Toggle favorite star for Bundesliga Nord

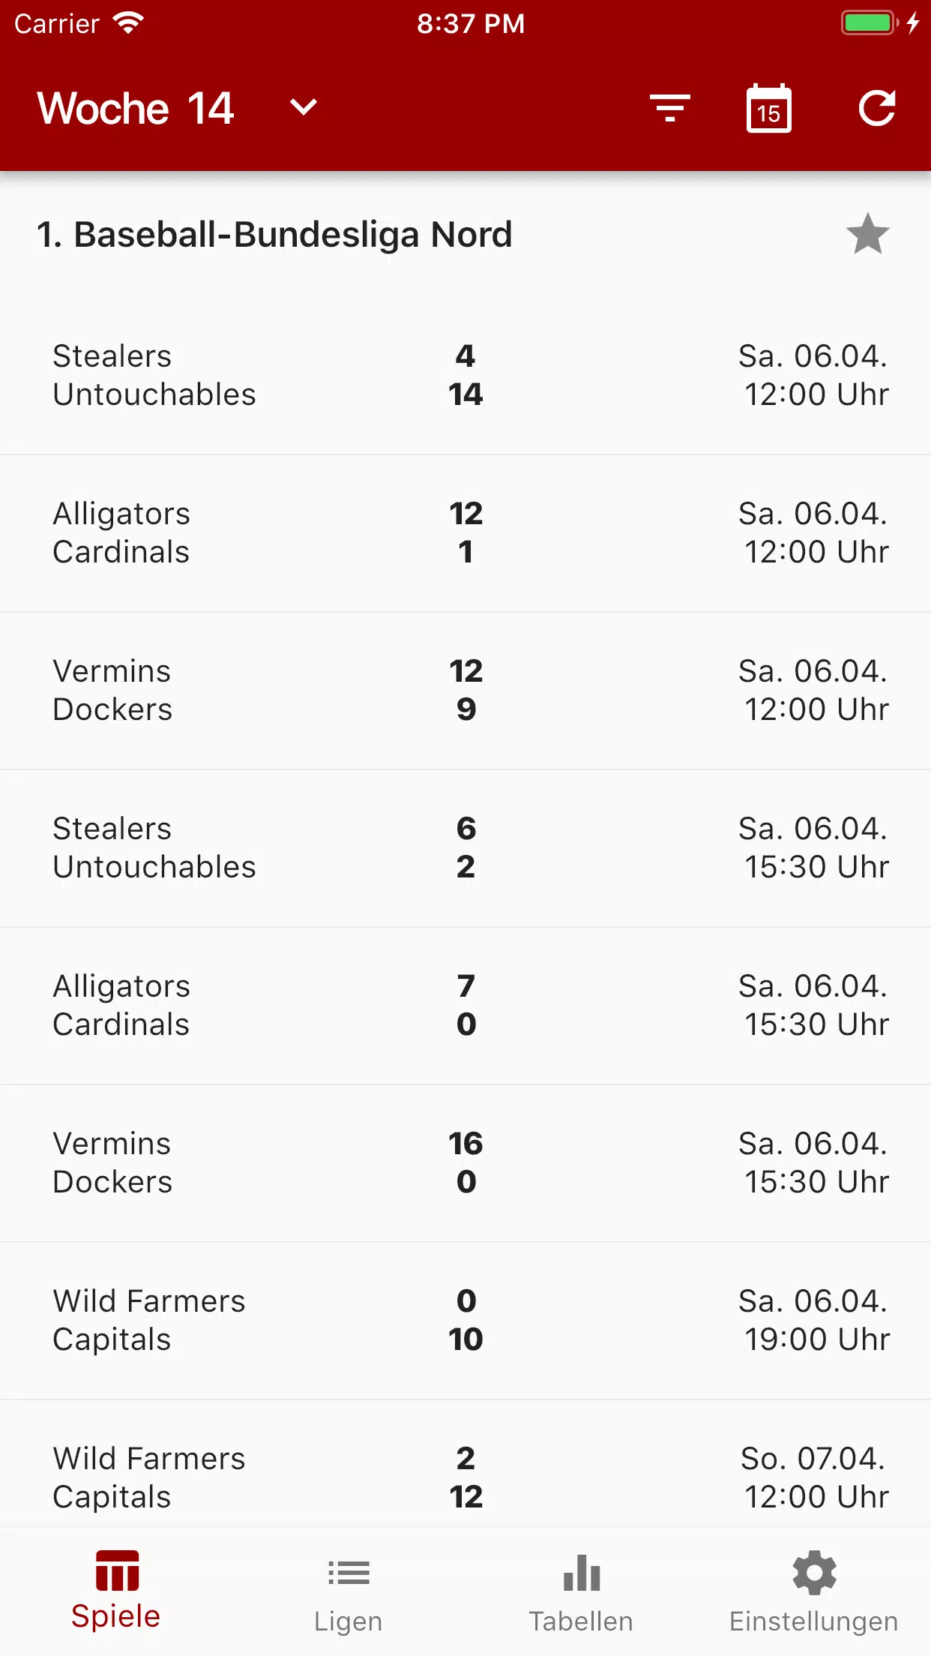pos(867,234)
